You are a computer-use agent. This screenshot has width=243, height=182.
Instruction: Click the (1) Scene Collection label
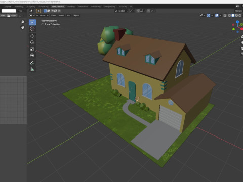(51, 24)
